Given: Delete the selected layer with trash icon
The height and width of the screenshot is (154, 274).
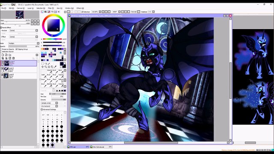Looking at the screenshot, I should point(13,58).
